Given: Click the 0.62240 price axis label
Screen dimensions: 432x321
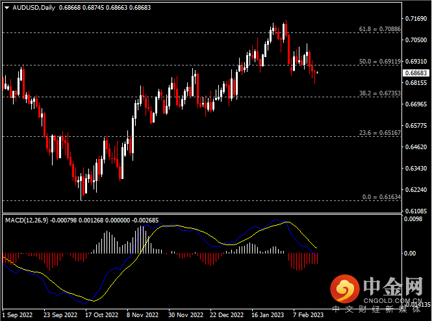Looking at the screenshot, I should point(416,190).
